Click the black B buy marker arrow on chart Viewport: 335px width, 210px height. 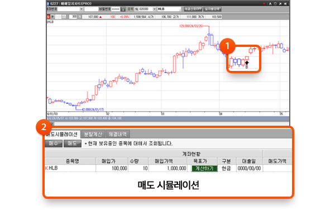(x=247, y=63)
